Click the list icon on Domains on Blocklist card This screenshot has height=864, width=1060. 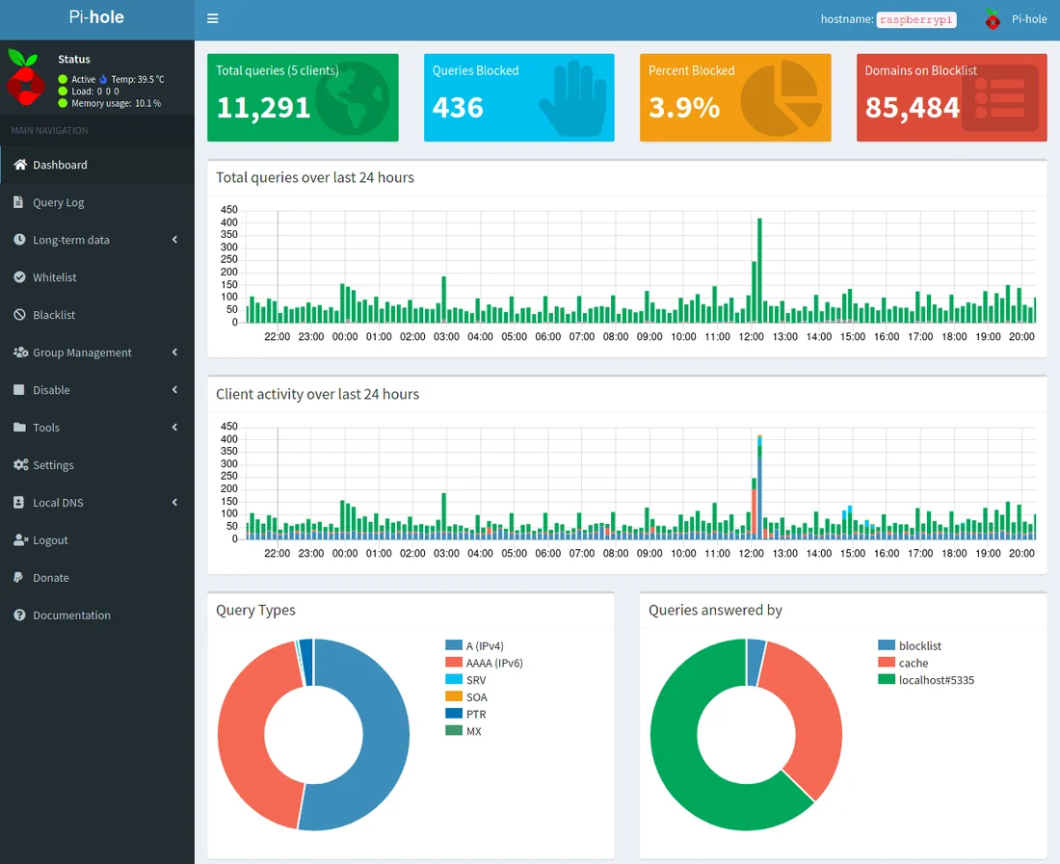click(x=1000, y=98)
